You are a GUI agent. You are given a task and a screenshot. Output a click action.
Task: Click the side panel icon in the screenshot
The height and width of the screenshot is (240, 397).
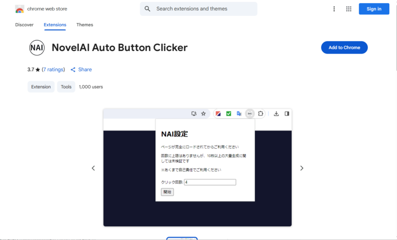(287, 114)
